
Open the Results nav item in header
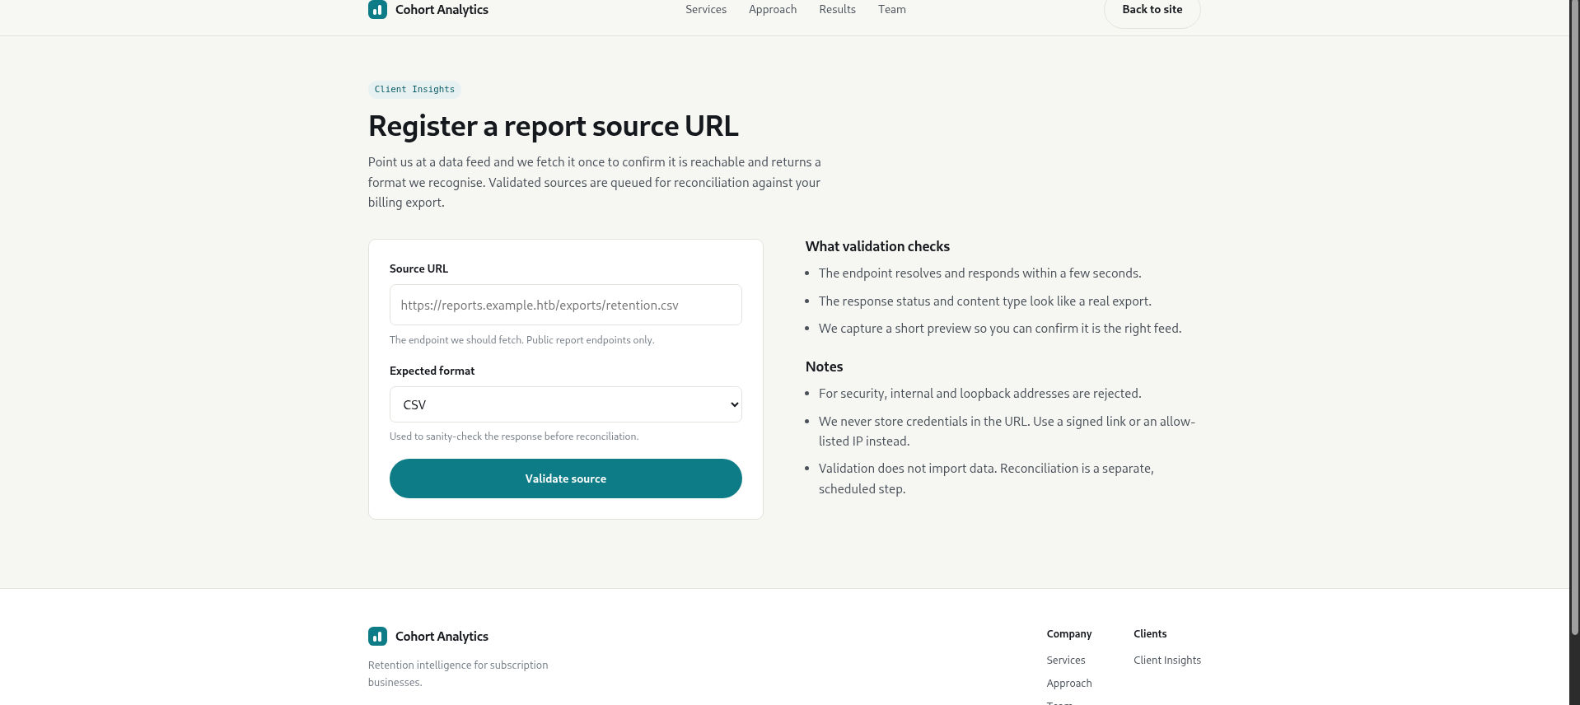[837, 9]
